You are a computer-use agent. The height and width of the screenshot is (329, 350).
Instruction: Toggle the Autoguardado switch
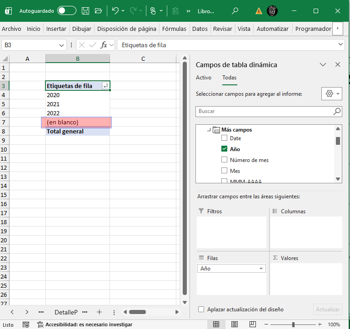point(67,10)
